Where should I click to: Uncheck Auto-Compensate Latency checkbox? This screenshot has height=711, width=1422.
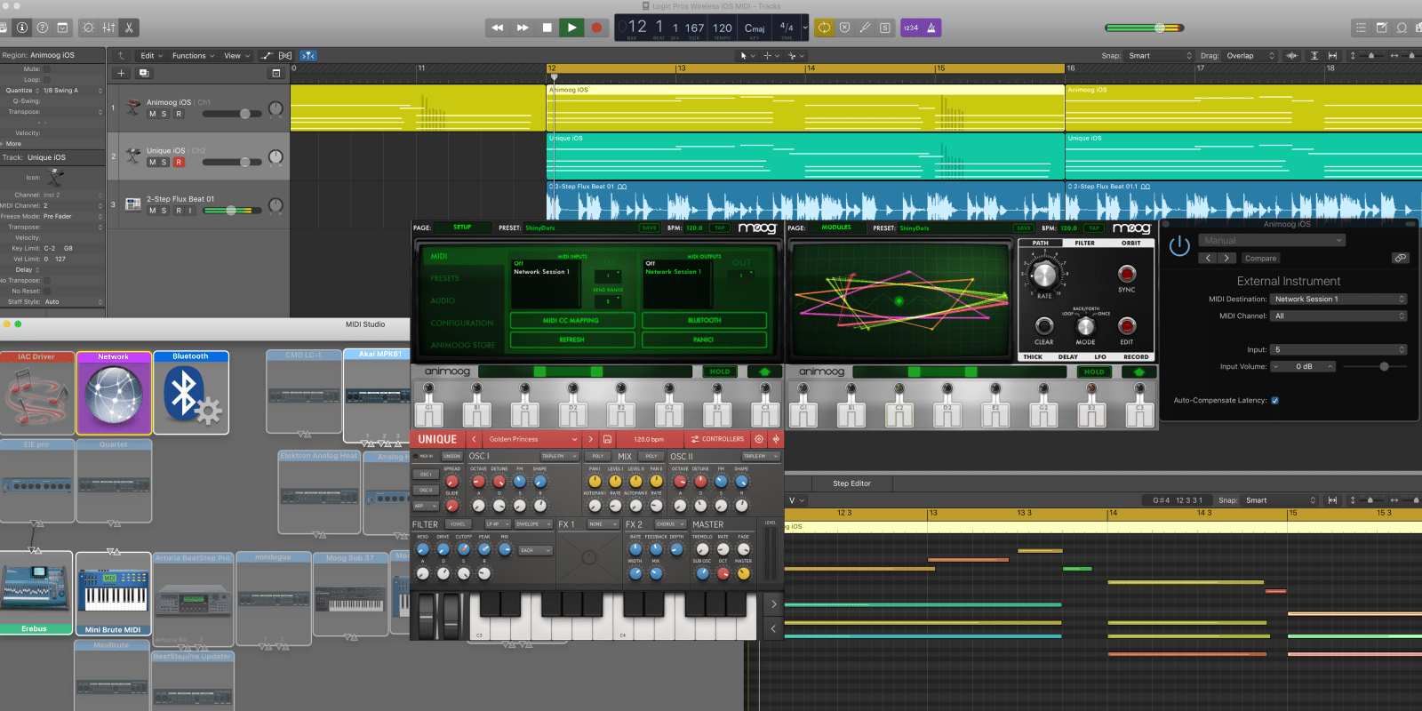1274,400
